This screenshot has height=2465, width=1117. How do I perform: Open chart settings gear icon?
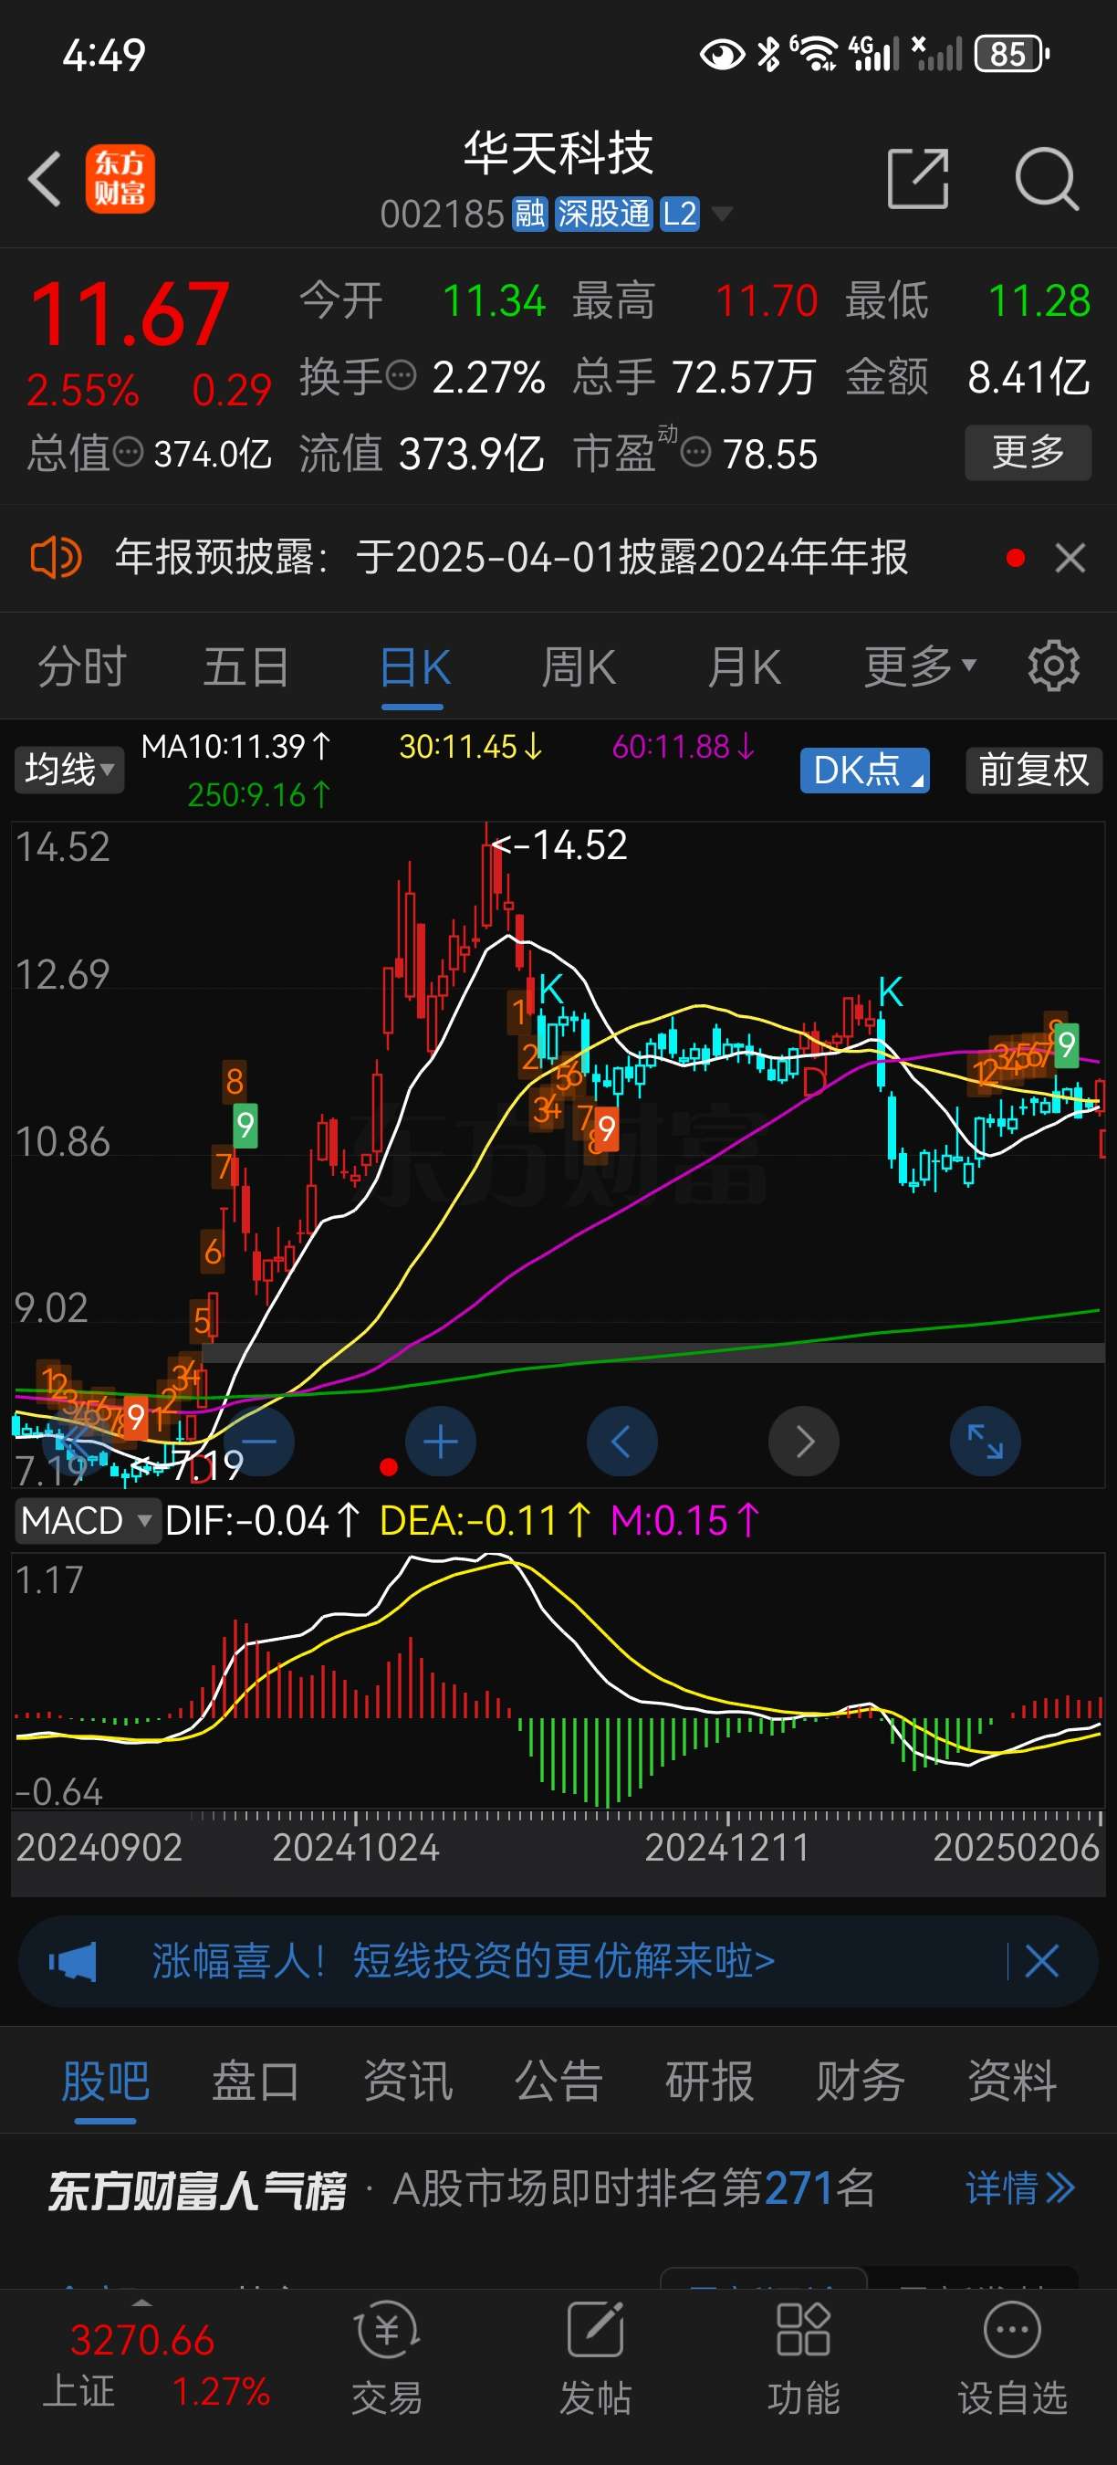pos(1053,665)
